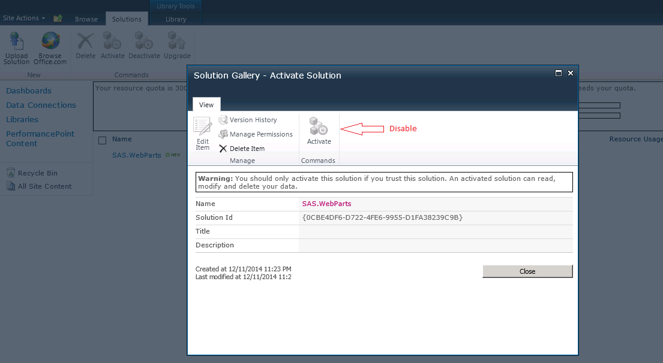Open Dashboards in the left navigation

(29, 91)
